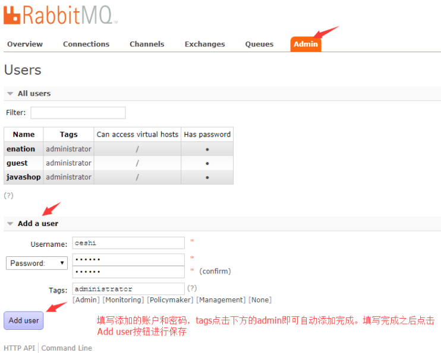Open the javashop user entry

point(24,177)
